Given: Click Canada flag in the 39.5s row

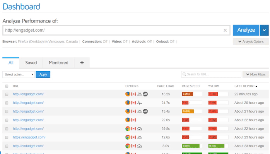Looking at the screenshot, I should [133, 128].
